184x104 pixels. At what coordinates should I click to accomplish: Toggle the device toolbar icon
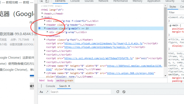point(47,1)
